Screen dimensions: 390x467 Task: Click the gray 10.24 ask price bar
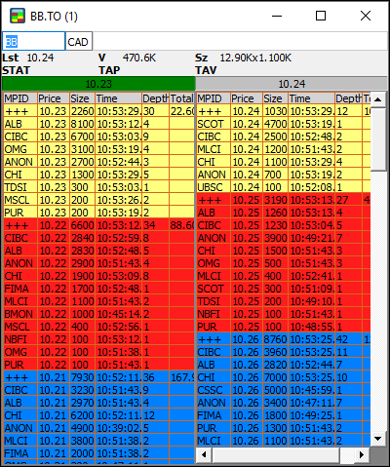[292, 84]
